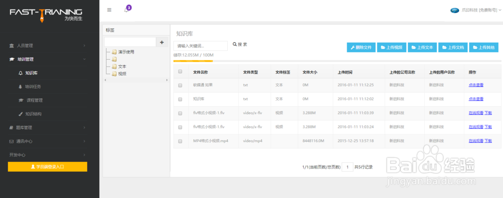503x198 pixels.
Task: Toggle the hamburger sidebar menu icon
Action: 109,10
